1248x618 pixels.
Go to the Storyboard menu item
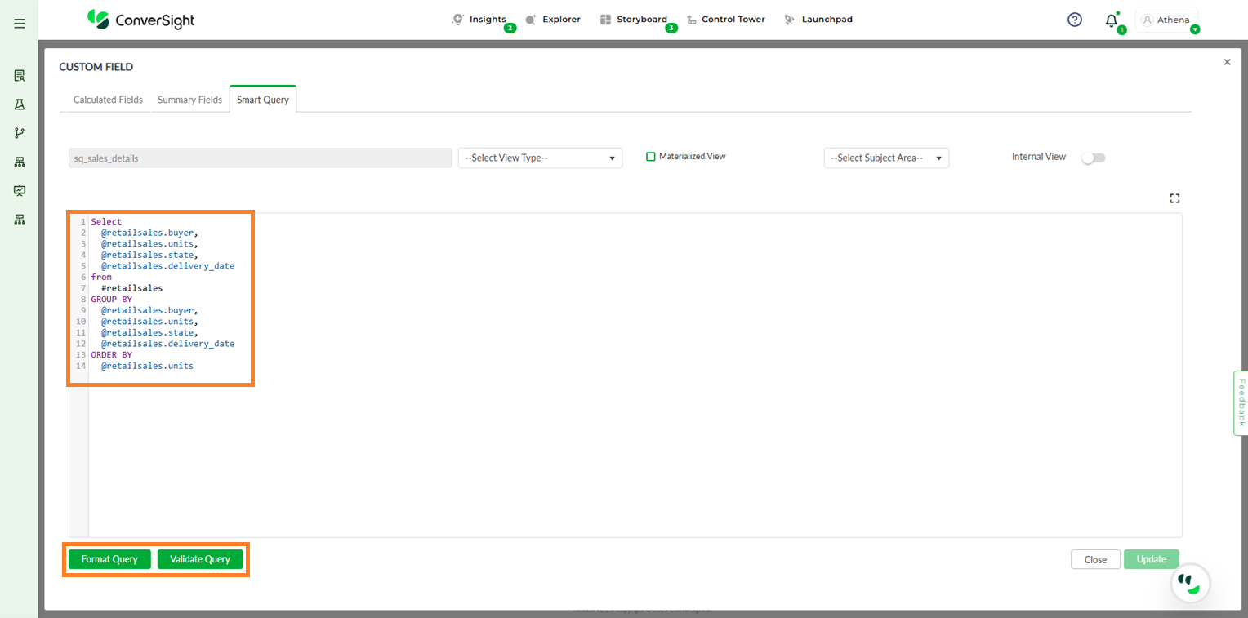click(x=642, y=20)
